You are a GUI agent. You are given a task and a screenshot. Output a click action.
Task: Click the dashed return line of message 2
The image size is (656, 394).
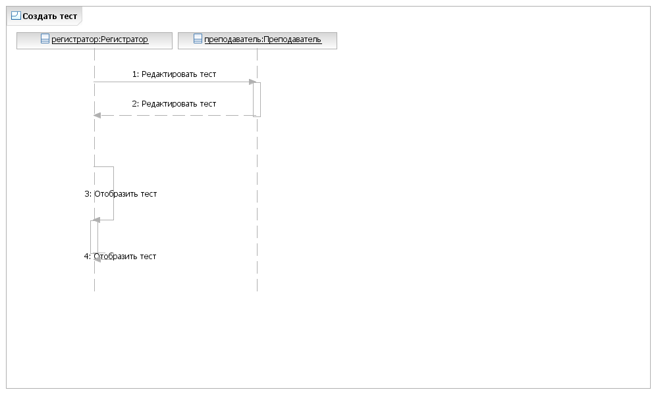[176, 115]
